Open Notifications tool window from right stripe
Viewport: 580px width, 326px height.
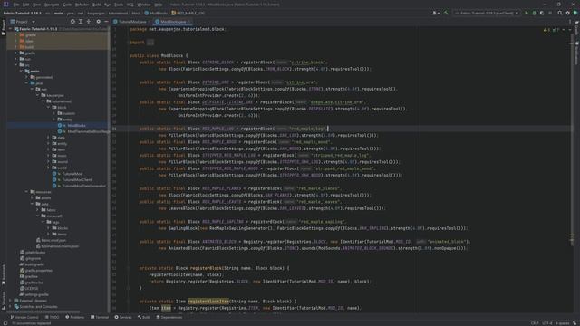(576, 52)
